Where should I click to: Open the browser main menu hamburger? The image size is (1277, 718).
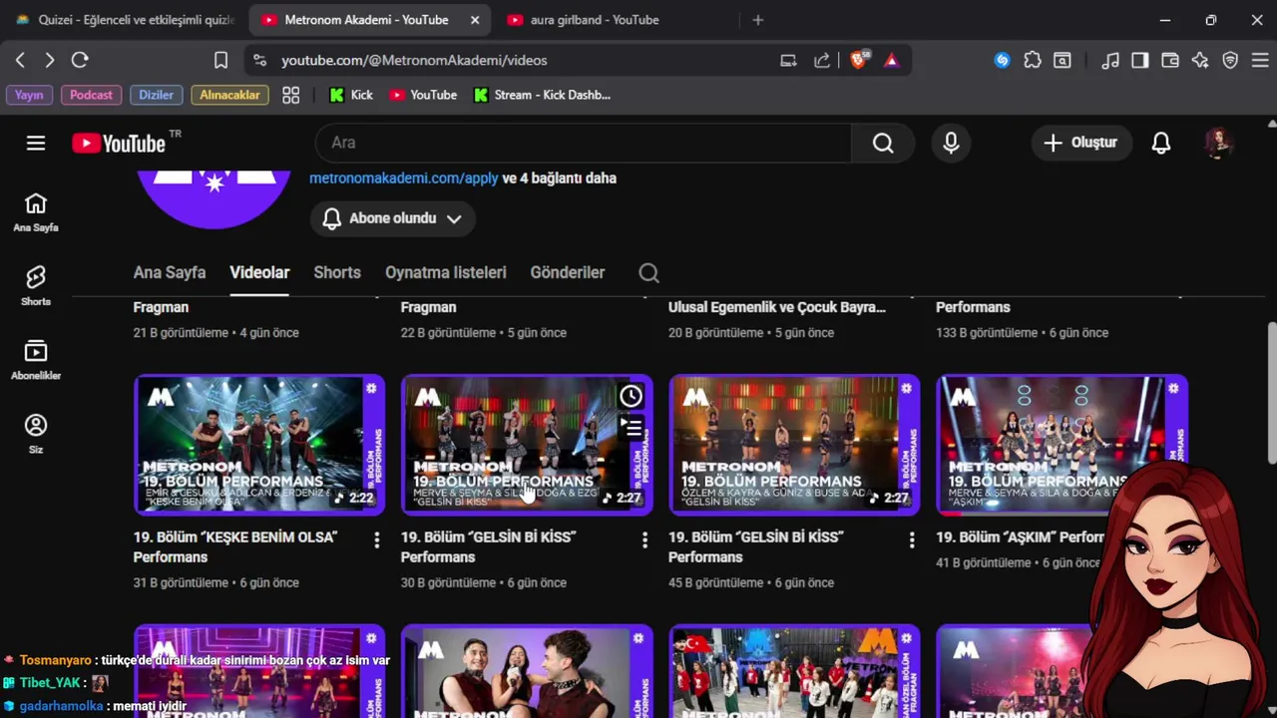click(1258, 60)
